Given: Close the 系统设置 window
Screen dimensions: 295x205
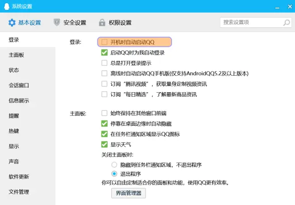Looking at the screenshot, I should 290,7.
